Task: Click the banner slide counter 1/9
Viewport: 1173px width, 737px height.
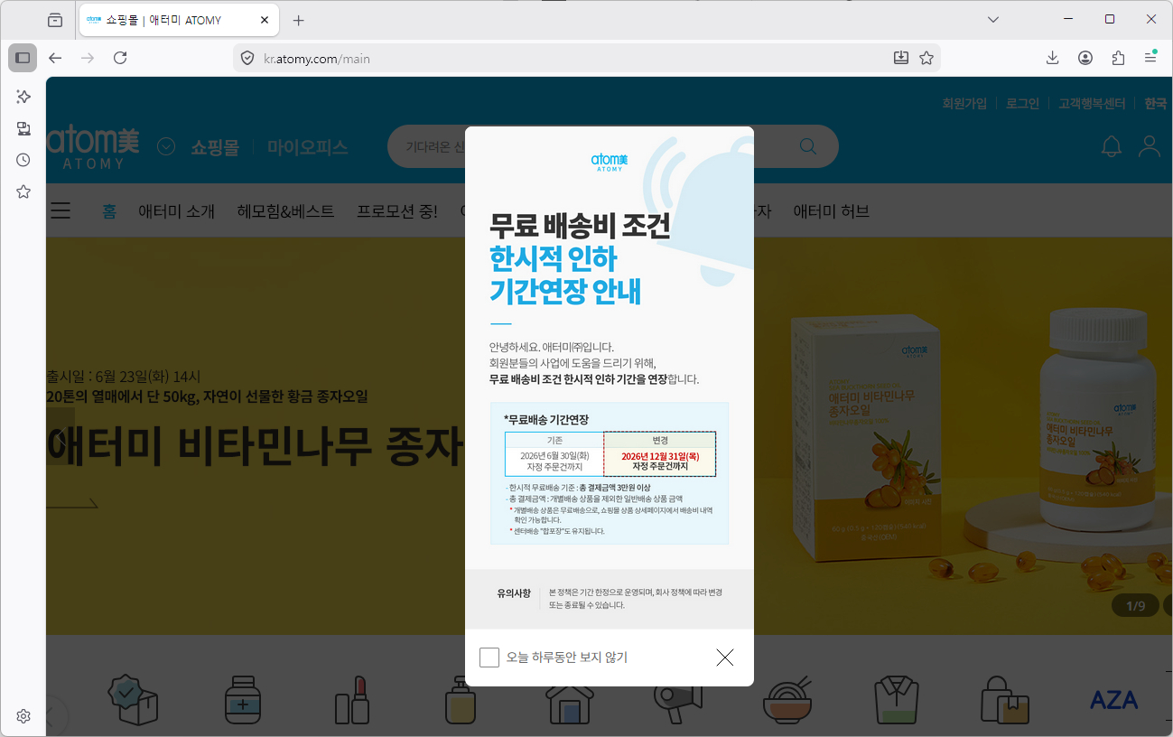Action: point(1135,605)
